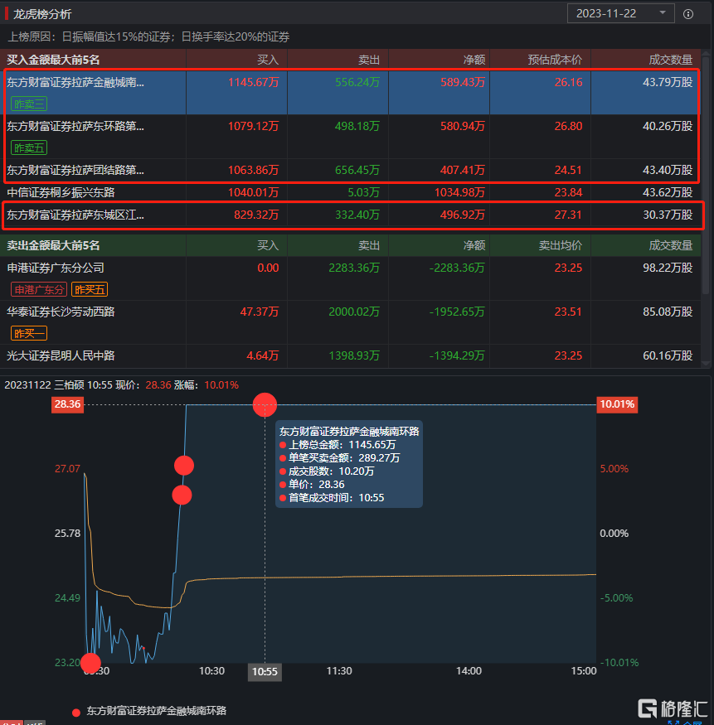The image size is (714, 725).
Task: Click middle red marker on rising line
Action: pyautogui.click(x=182, y=495)
